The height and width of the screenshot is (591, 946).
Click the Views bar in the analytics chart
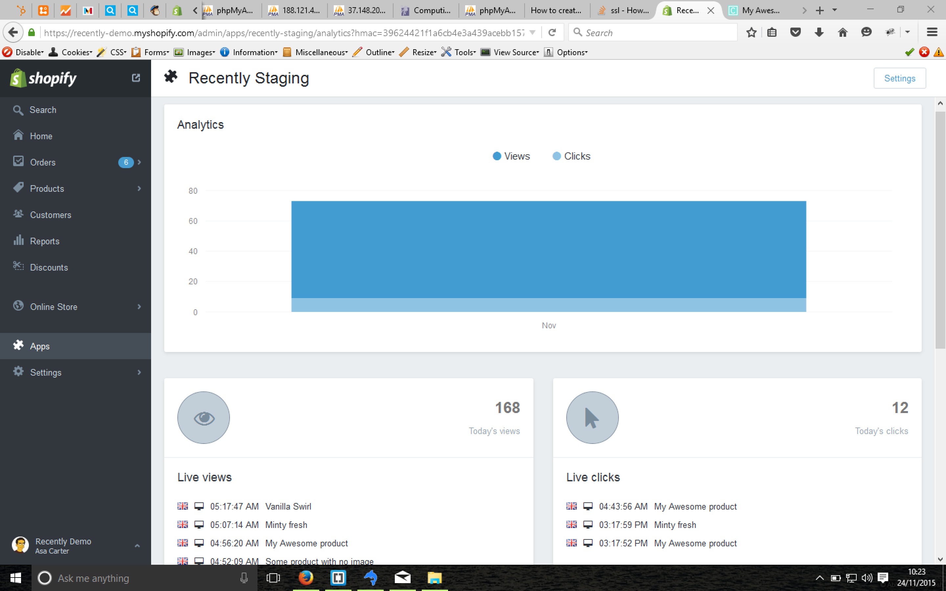[549, 250]
